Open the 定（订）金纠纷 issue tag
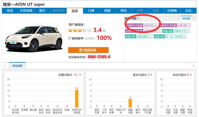199x117 pixels. click(x=170, y=36)
